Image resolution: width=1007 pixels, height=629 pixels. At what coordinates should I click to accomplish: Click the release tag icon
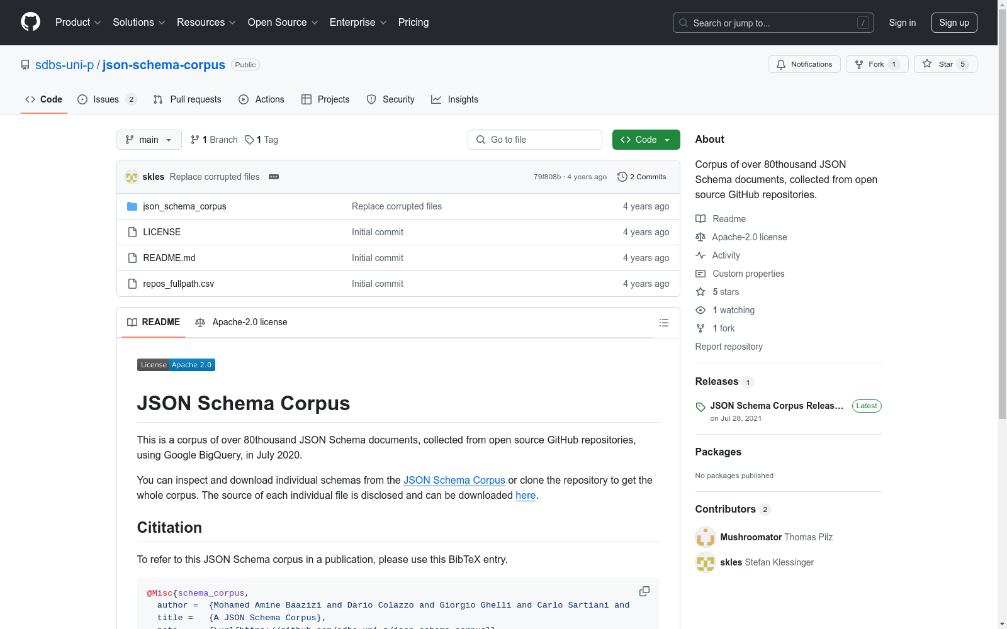point(700,407)
